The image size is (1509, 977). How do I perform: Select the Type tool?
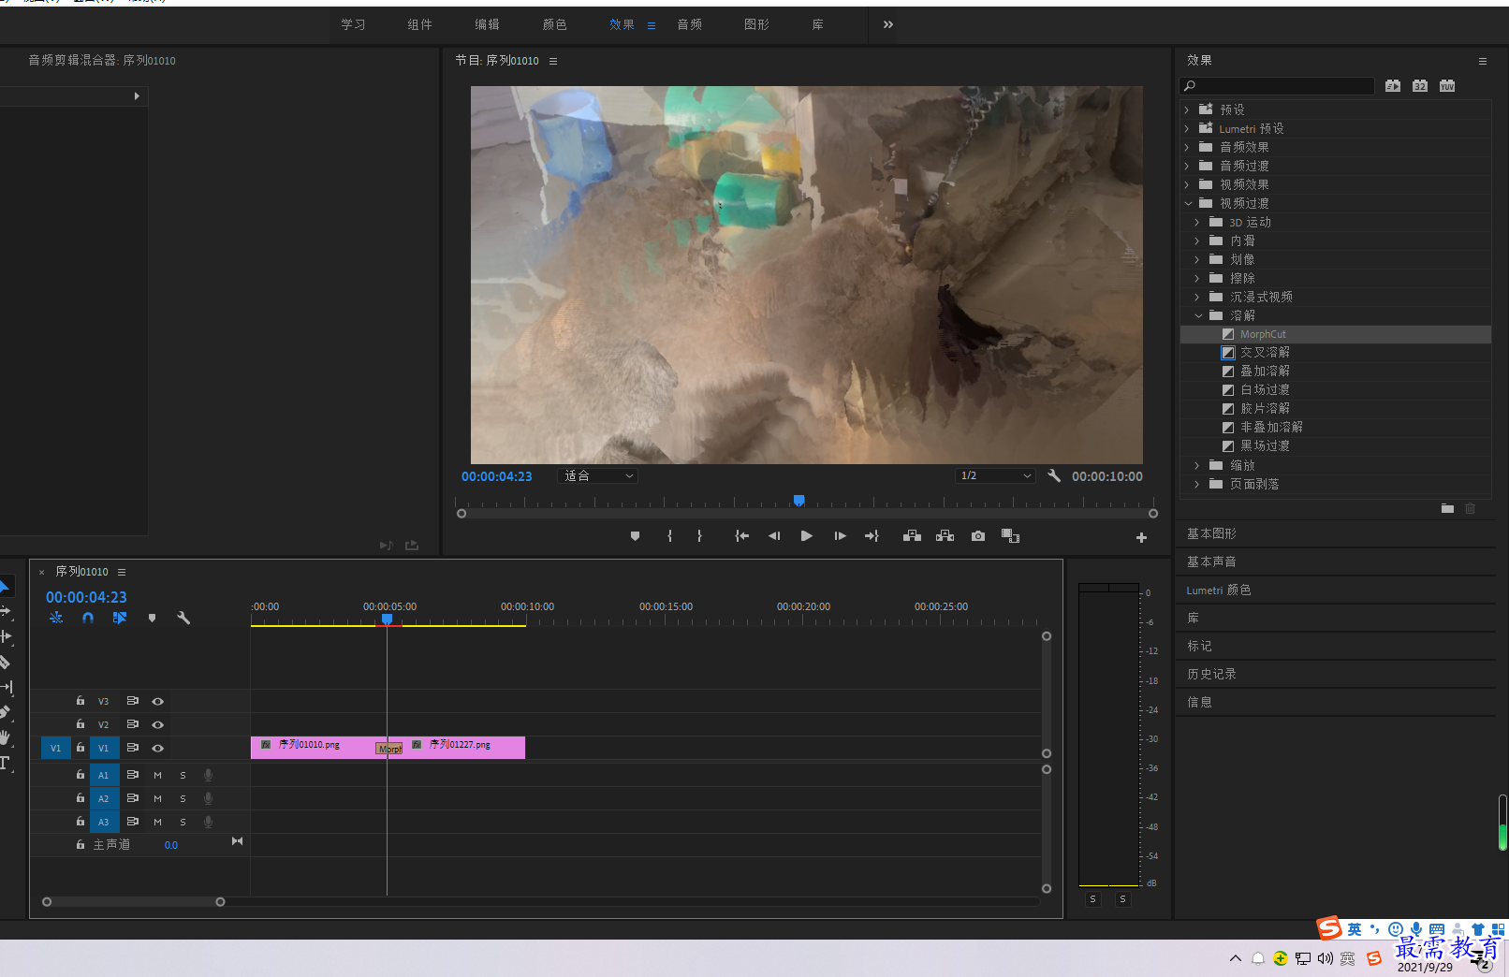point(5,763)
